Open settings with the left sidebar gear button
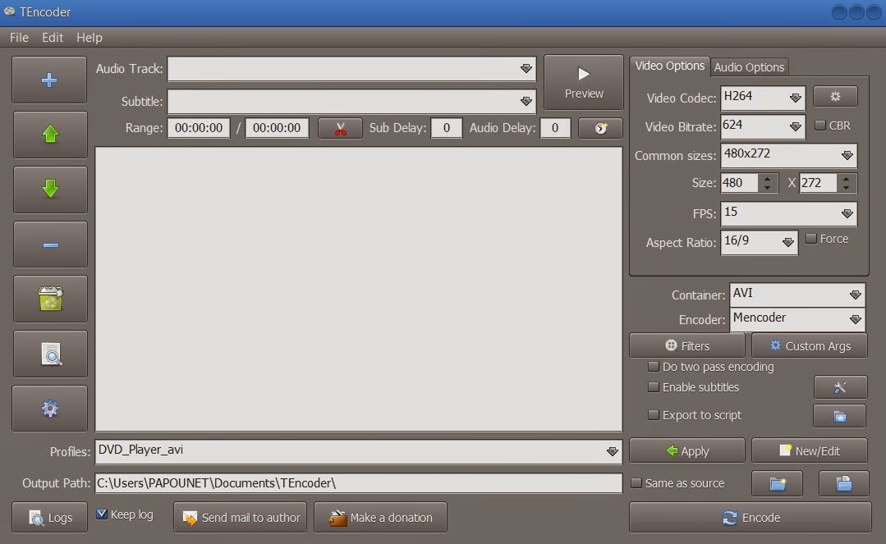886x544 pixels. (50, 409)
